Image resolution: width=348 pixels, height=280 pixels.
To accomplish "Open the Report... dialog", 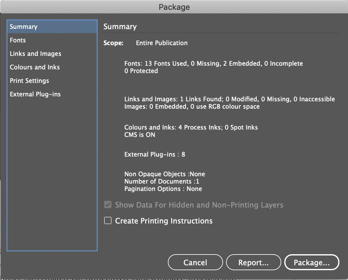I will click(253, 262).
